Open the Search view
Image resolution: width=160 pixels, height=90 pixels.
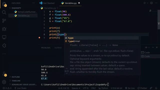point(4,12)
